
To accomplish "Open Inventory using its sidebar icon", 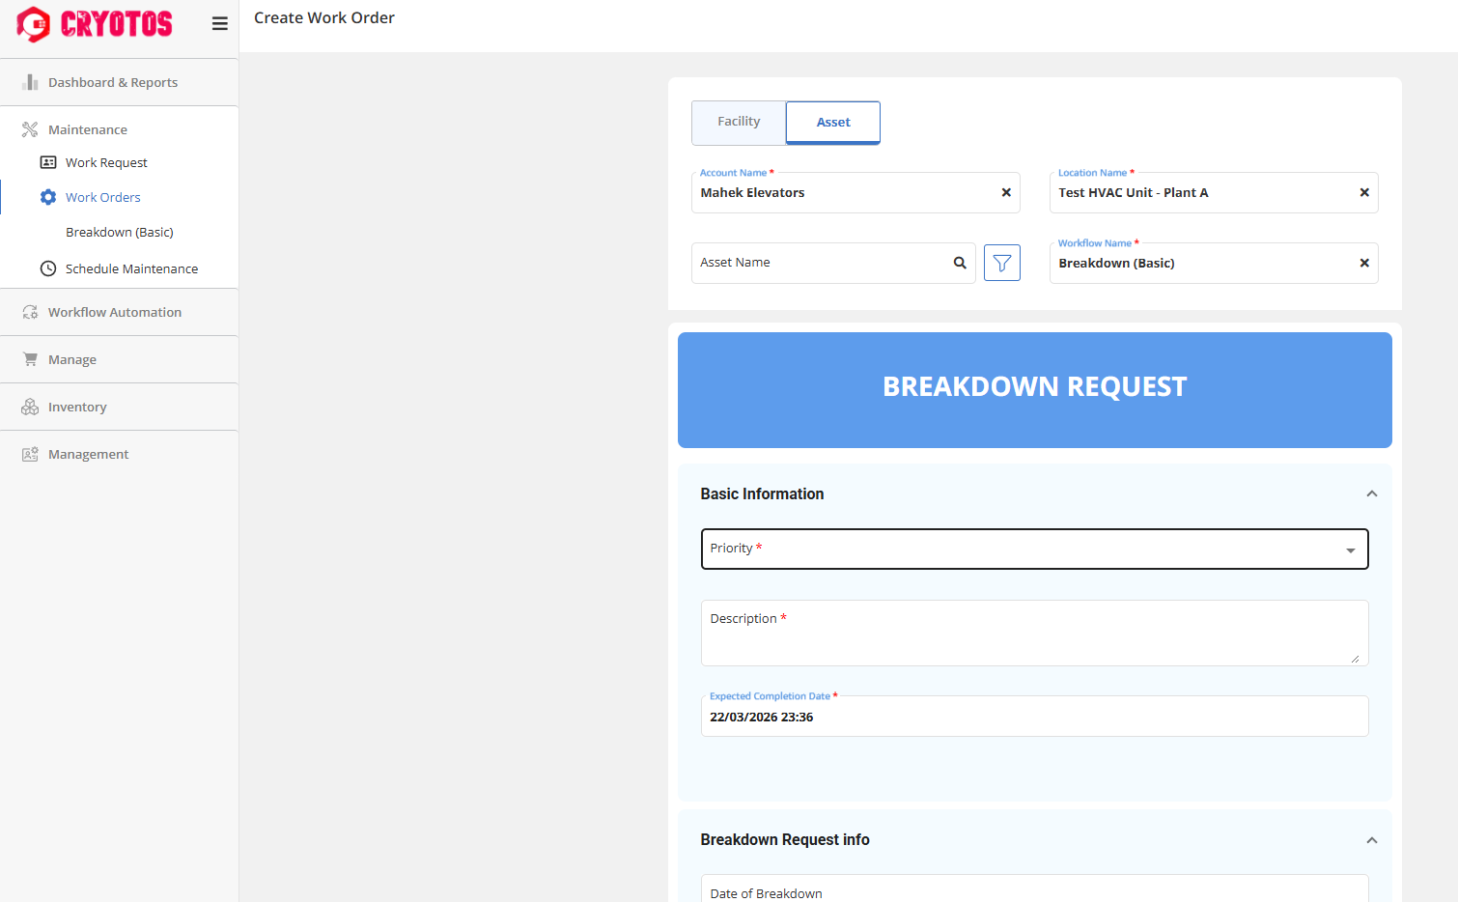I will [30, 407].
